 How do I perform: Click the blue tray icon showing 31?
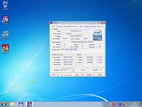120,104
